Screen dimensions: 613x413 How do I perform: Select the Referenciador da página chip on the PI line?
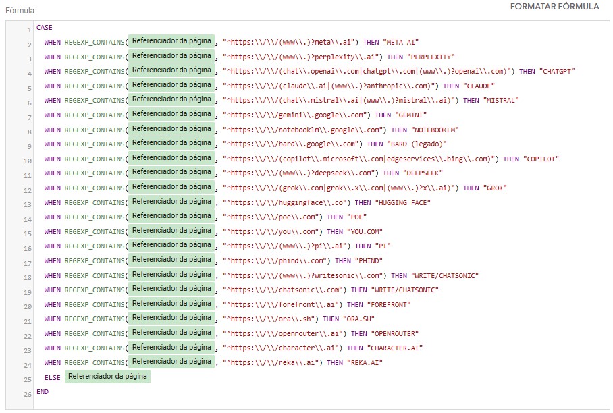click(171, 245)
